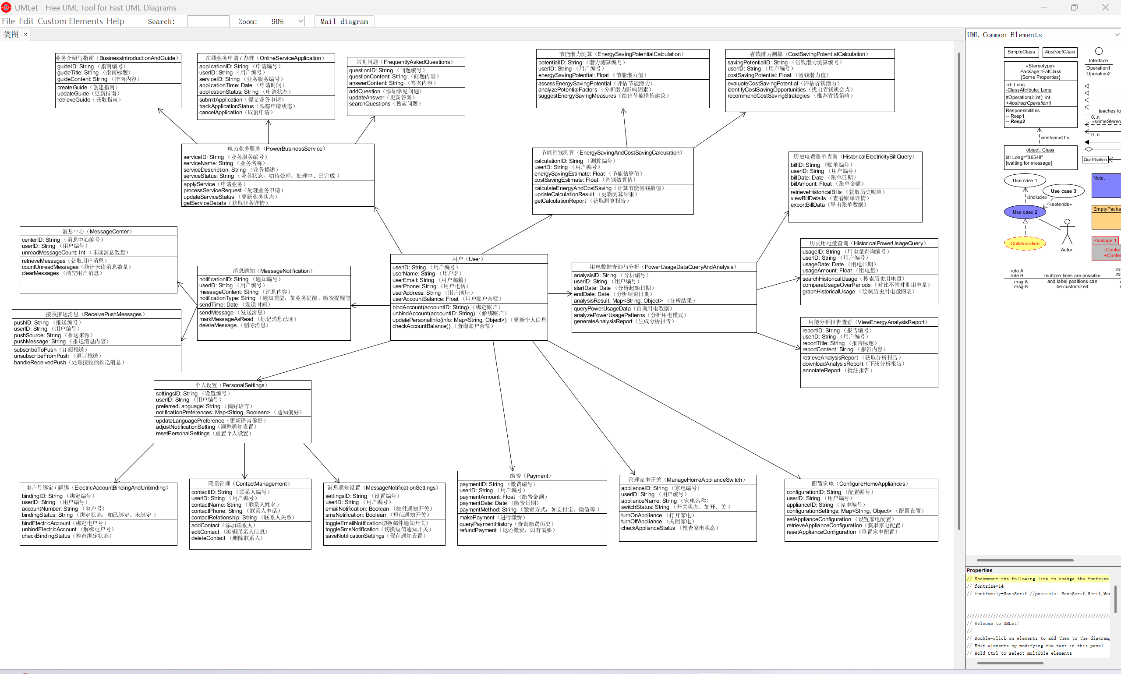Image resolution: width=1121 pixels, height=674 pixels.
Task: Select the yellow Collaboration ellipse
Action: point(1025,243)
